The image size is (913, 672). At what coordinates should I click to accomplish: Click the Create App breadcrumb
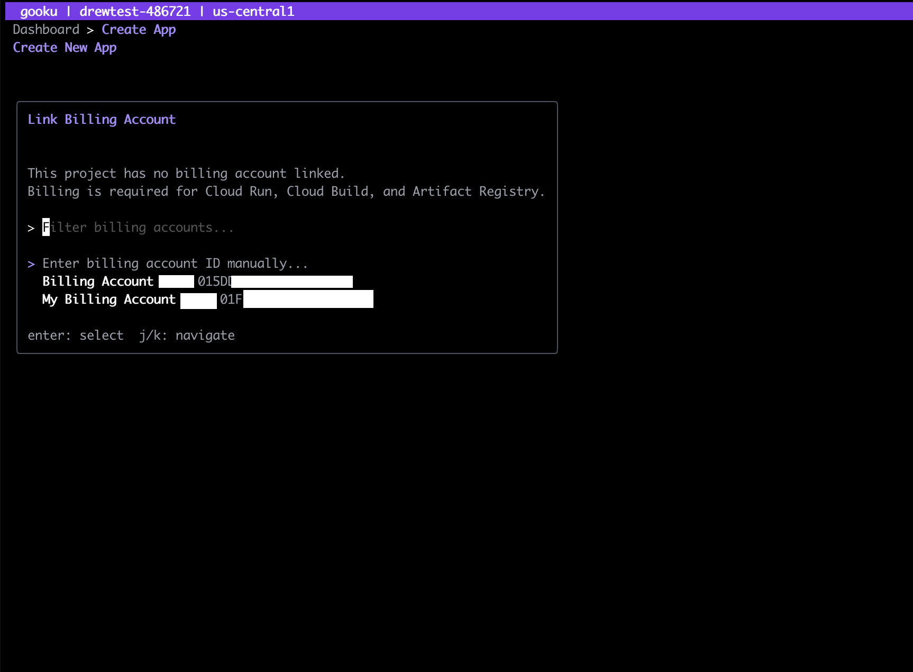139,30
